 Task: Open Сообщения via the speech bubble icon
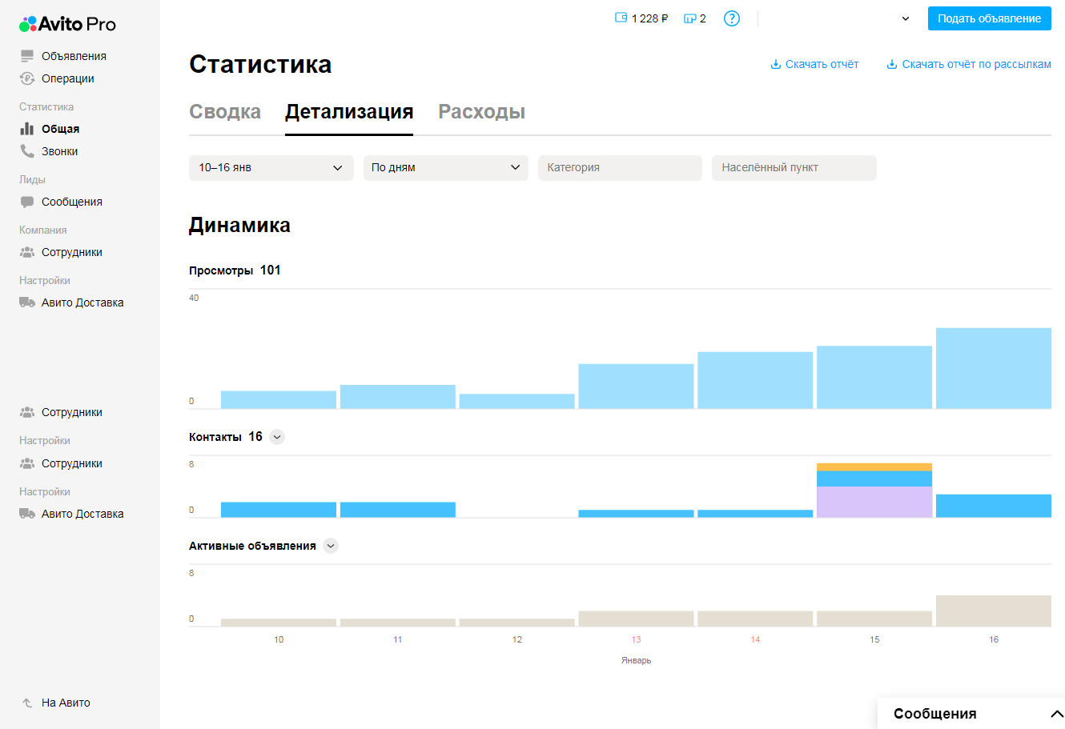[27, 202]
